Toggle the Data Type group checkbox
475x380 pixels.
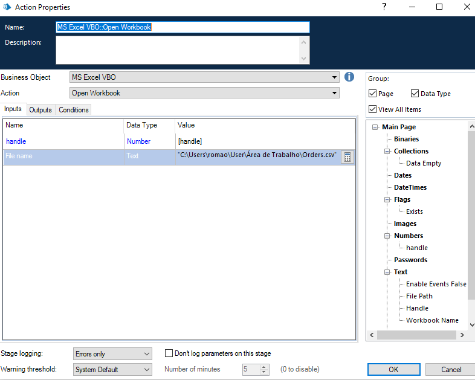pyautogui.click(x=415, y=94)
